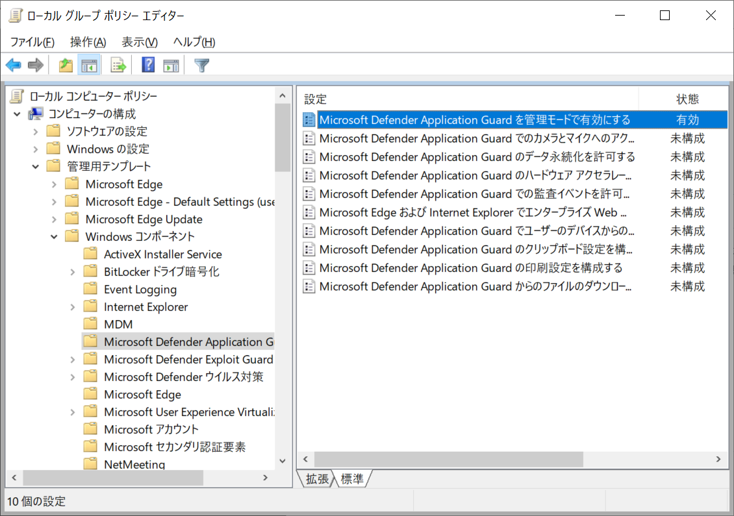The width and height of the screenshot is (734, 516).
Task: Click policy icon for データ永続化を許可する setting
Action: point(309,156)
